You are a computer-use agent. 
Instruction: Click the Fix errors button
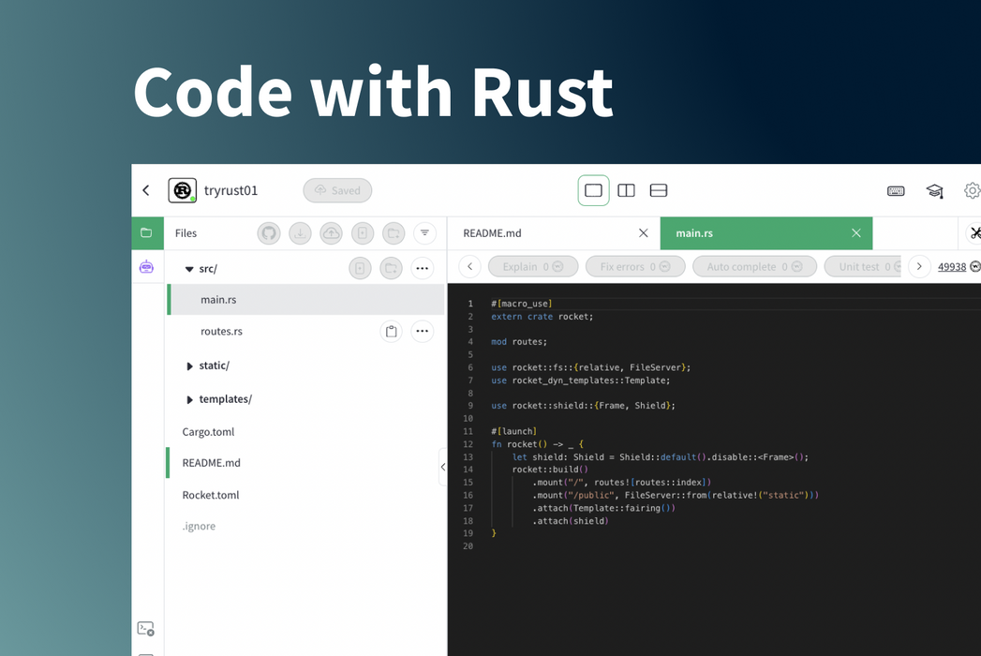pos(635,265)
